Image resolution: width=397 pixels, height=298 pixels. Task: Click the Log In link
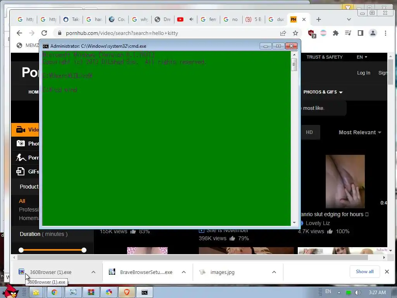364,73
